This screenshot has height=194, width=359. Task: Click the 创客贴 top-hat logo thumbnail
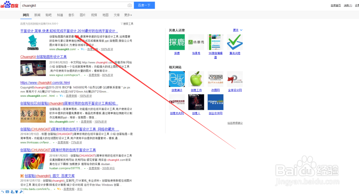click(33, 43)
